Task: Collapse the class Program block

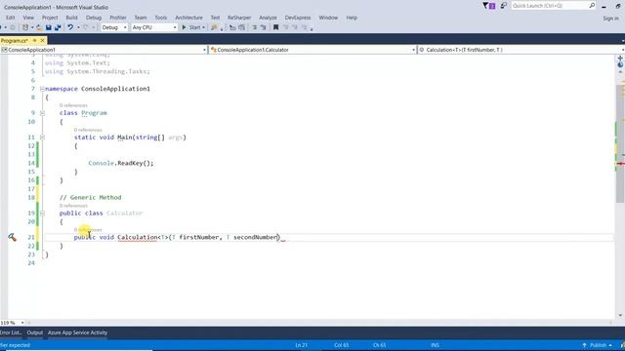Action: pos(42,113)
